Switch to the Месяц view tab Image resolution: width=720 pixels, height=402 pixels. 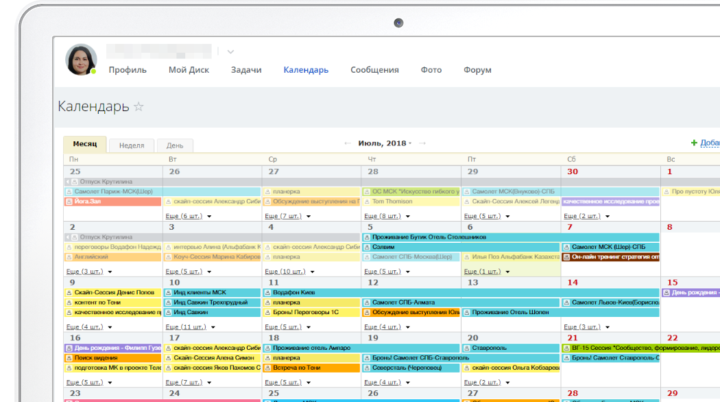pos(85,144)
